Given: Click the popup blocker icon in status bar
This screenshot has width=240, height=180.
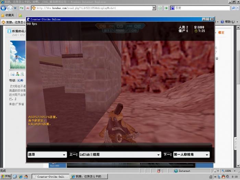Looking at the screenshot, I should coord(159,171).
